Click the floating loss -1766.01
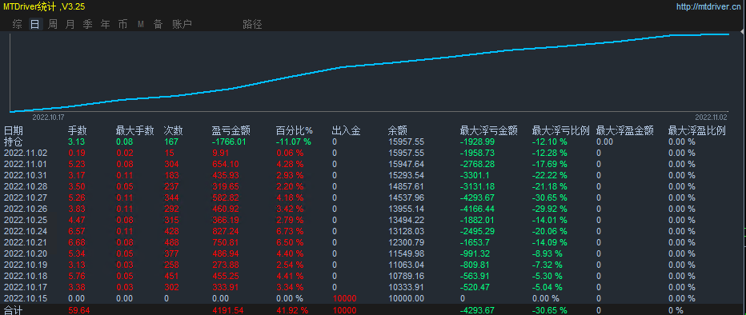The image size is (746, 315). tap(229, 142)
